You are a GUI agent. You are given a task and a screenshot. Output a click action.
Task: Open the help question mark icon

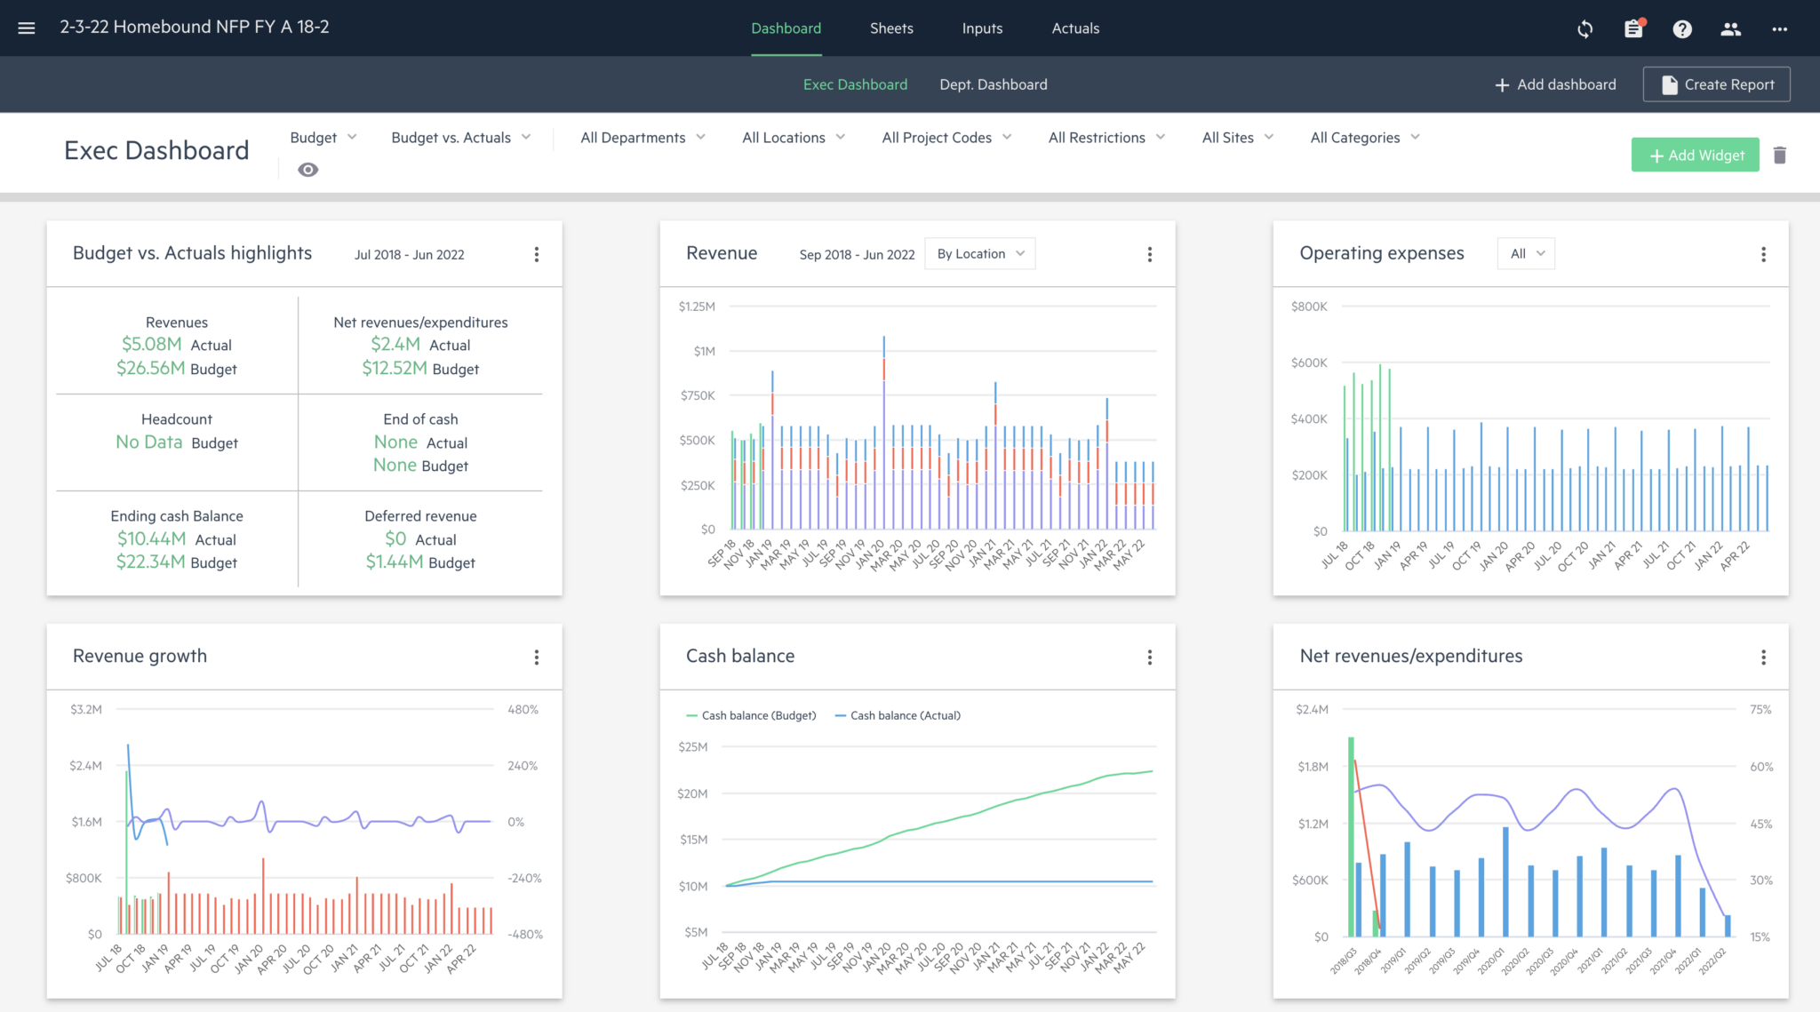[1681, 29]
